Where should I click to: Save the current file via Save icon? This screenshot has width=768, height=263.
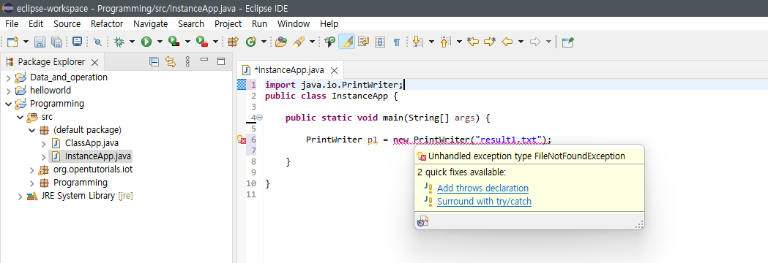coord(40,42)
